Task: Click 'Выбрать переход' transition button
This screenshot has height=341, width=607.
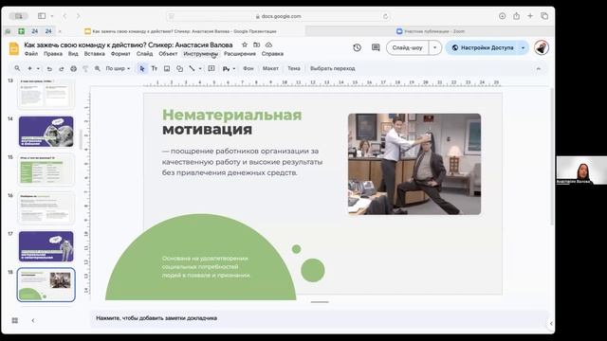Action: click(333, 68)
